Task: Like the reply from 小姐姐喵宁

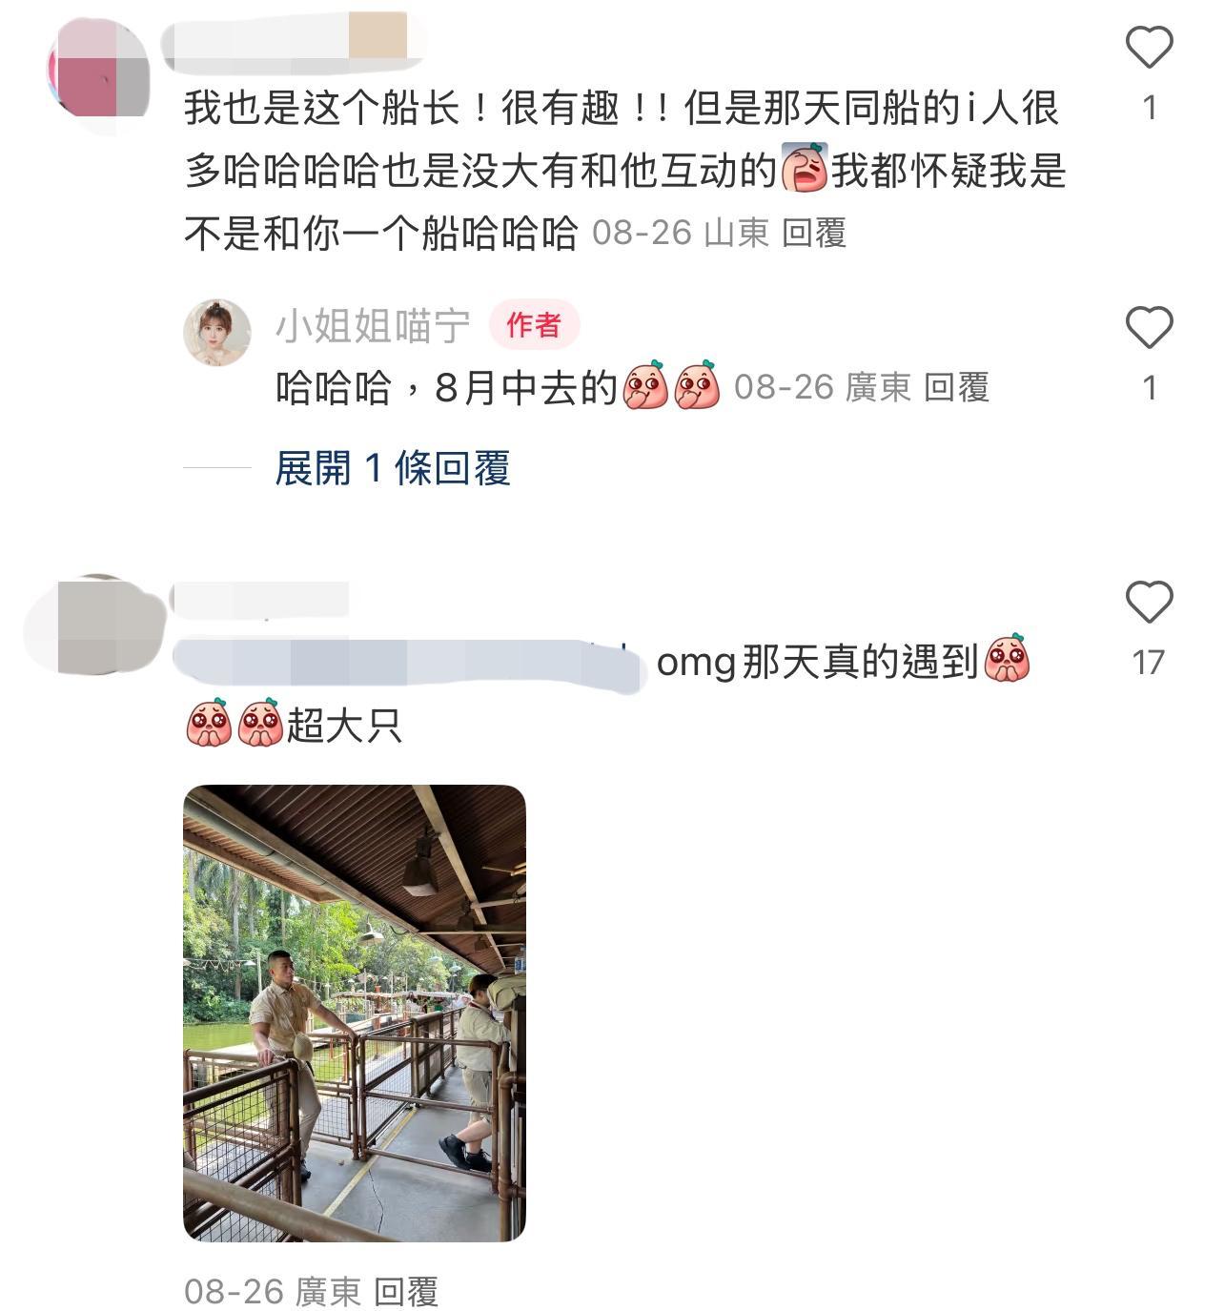Action: (x=1149, y=327)
